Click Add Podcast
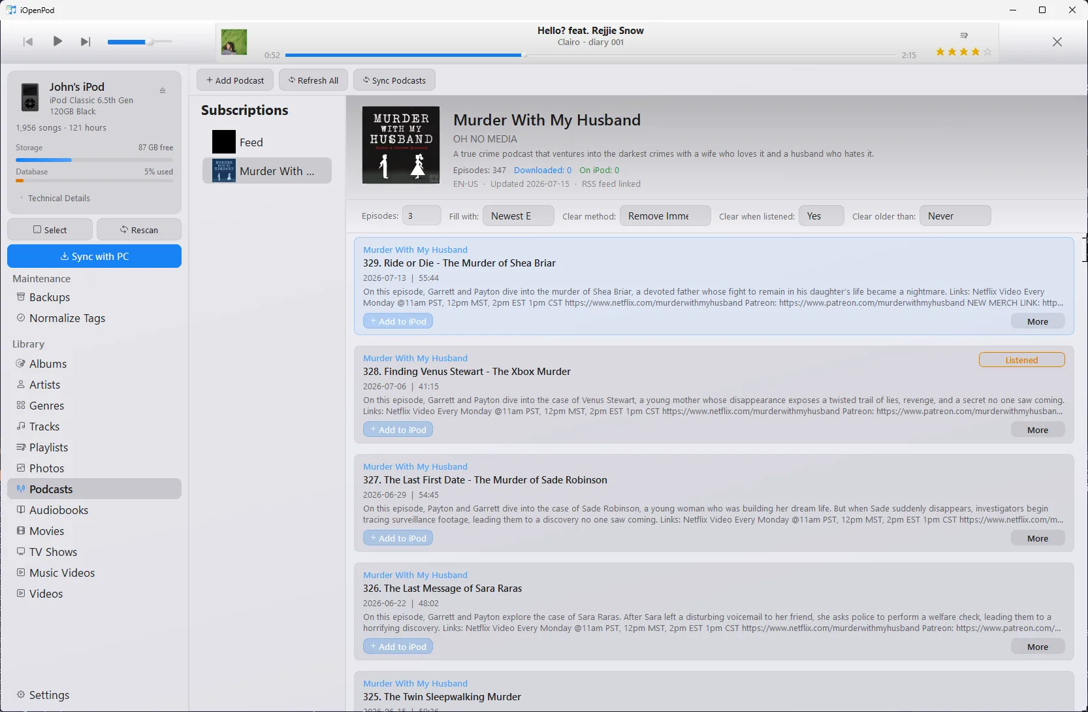Screen dimensions: 1088x712 [x=235, y=80]
